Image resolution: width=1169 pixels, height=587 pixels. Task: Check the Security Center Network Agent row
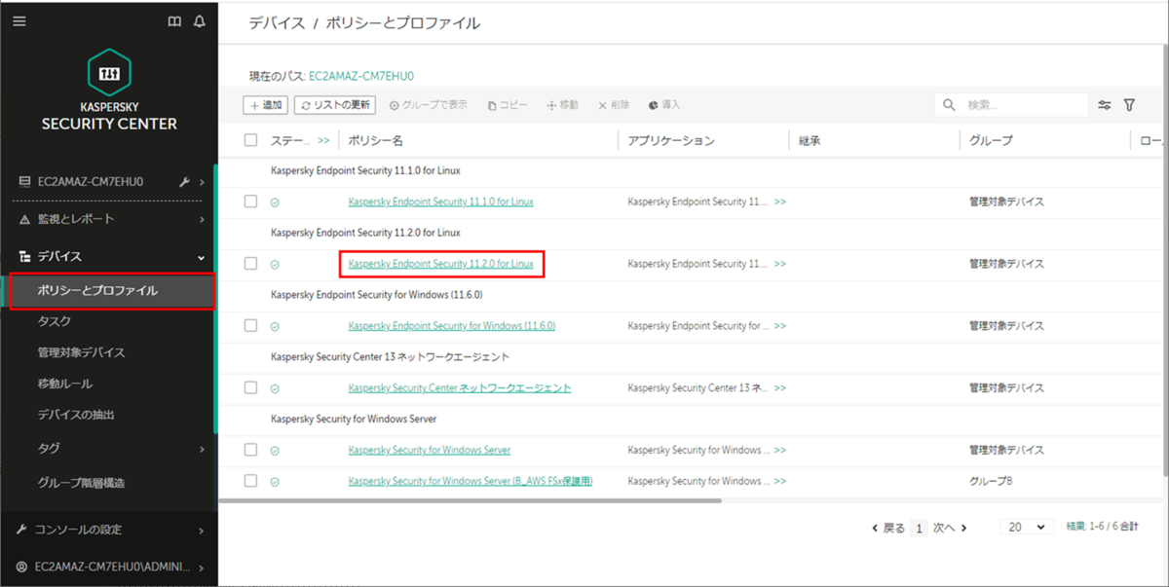251,387
